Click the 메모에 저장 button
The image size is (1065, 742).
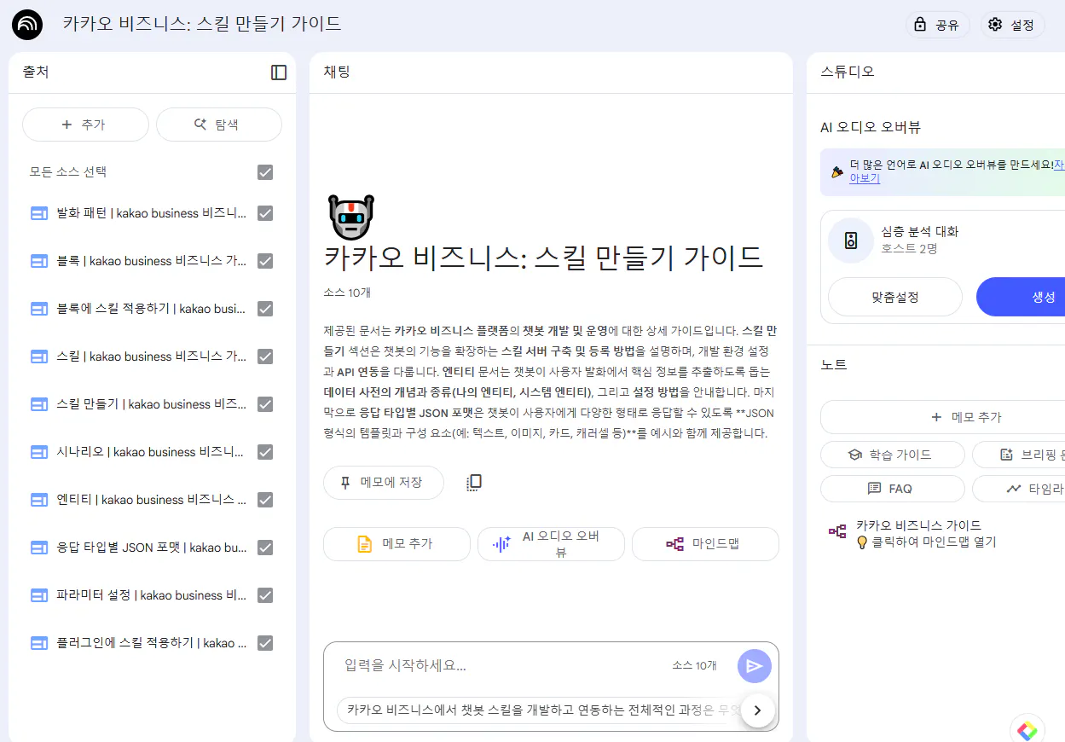click(384, 483)
